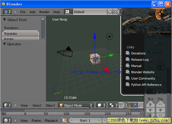Click the Rotate button
Image resolution: width=172 pixels, height=124 pixels.
pos(21,38)
